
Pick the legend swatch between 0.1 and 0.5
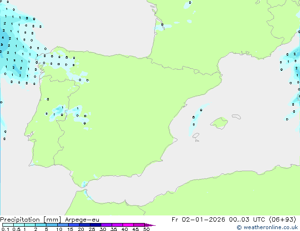tap(8, 225)
